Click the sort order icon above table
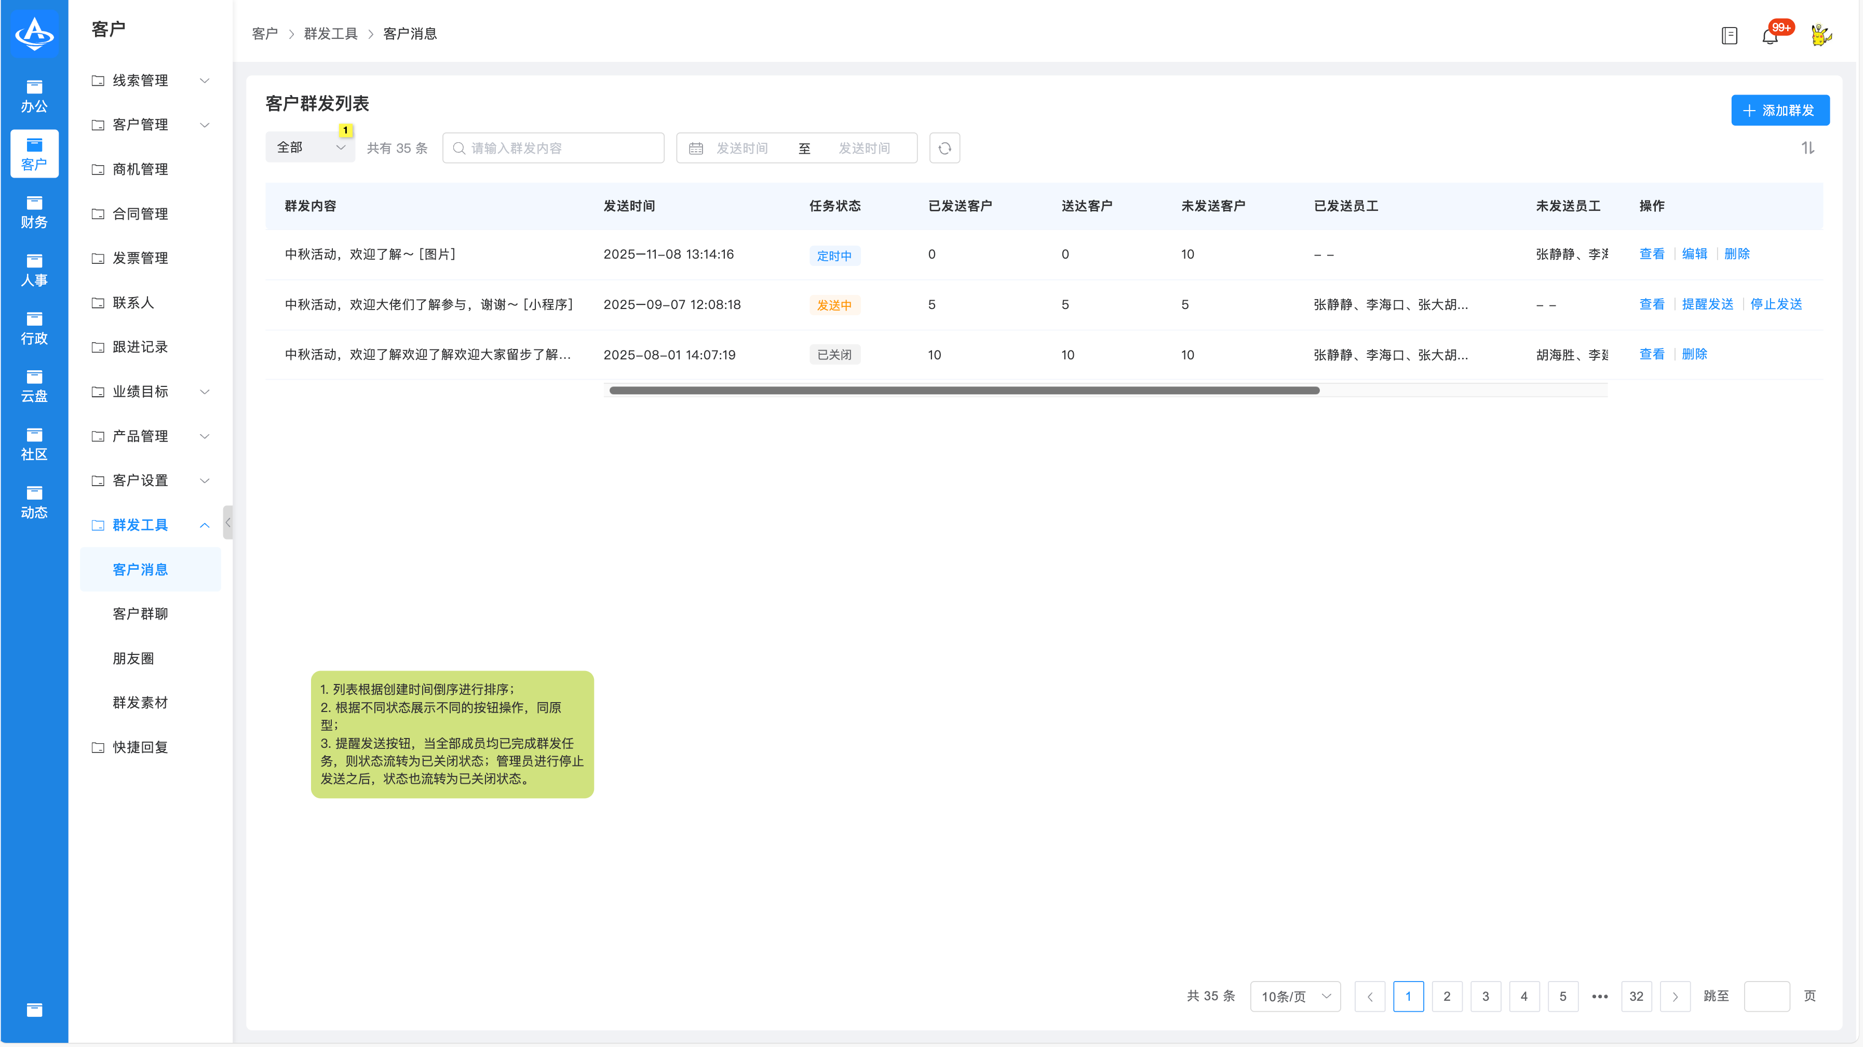Image resolution: width=1863 pixels, height=1047 pixels. coord(1807,149)
